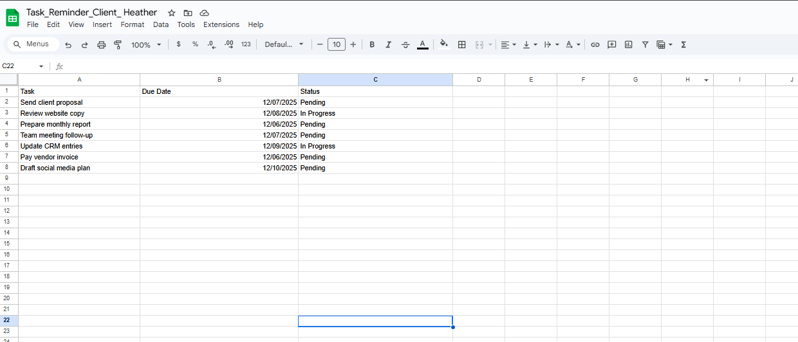Format as percent

tap(195, 44)
